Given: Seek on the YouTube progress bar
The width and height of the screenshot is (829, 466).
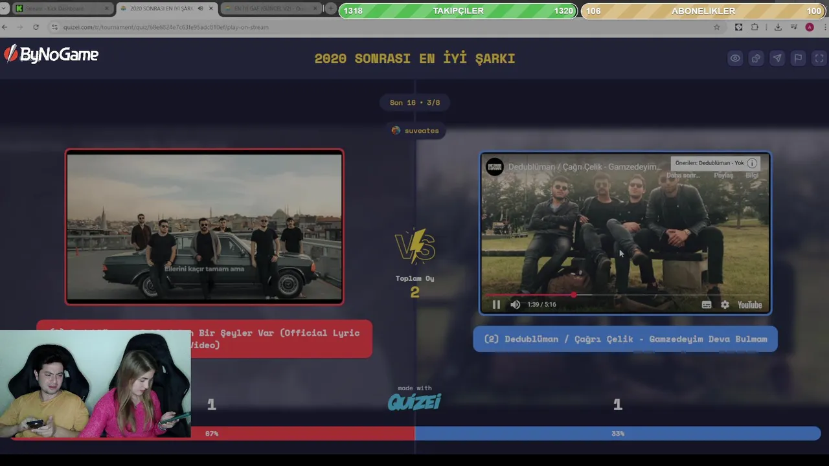Looking at the screenshot, I should (x=625, y=294).
